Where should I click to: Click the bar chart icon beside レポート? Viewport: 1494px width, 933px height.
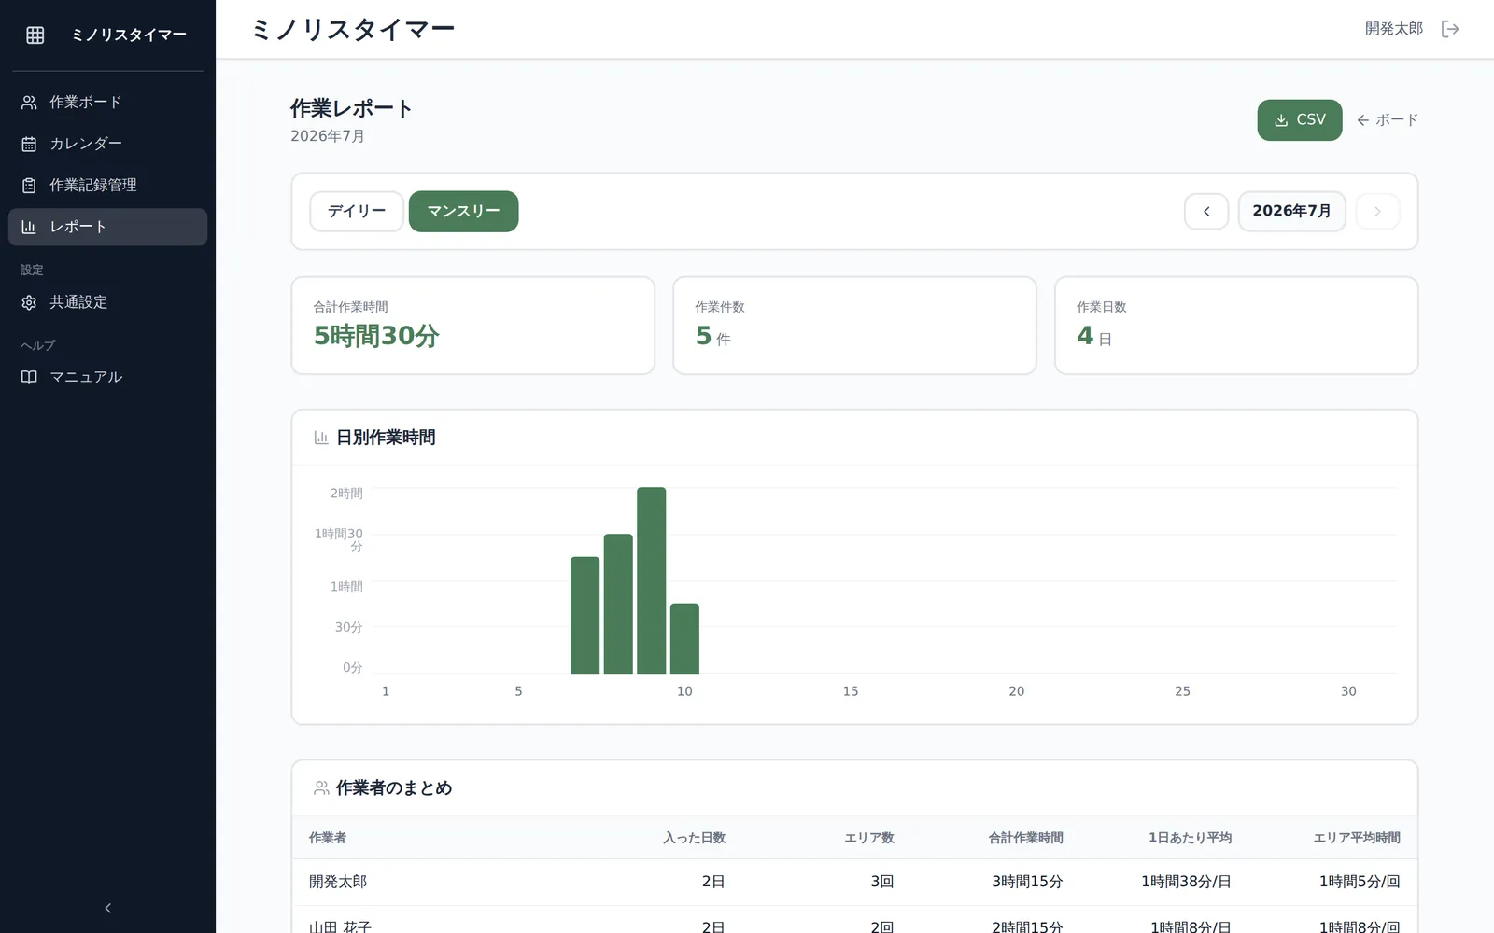(29, 227)
